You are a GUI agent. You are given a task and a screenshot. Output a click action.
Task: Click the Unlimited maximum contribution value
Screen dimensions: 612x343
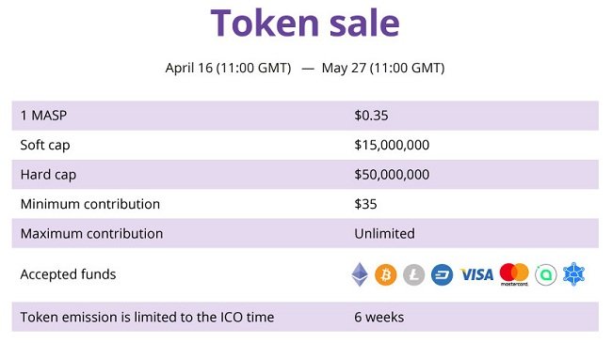(x=384, y=234)
